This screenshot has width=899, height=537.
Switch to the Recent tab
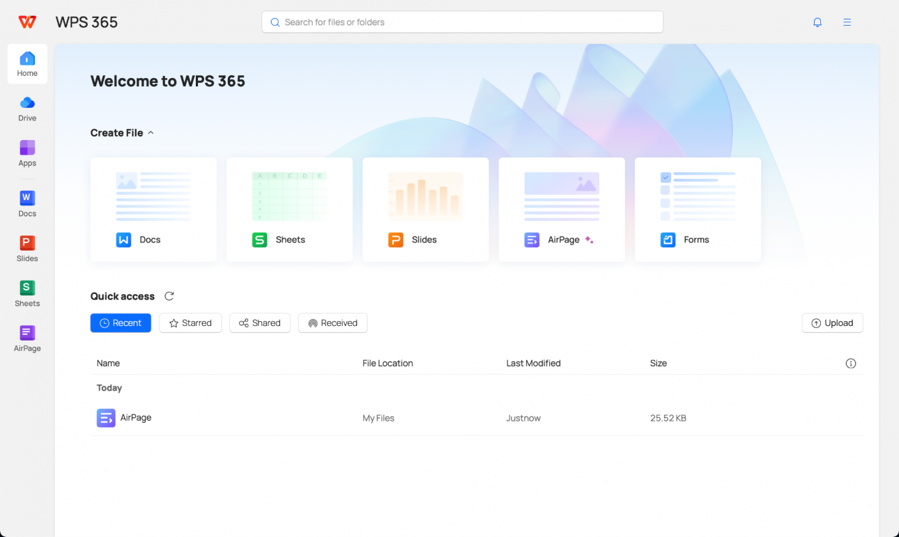click(x=121, y=323)
